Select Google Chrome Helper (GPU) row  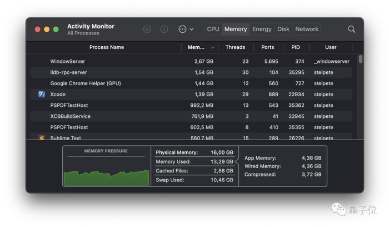85,83
